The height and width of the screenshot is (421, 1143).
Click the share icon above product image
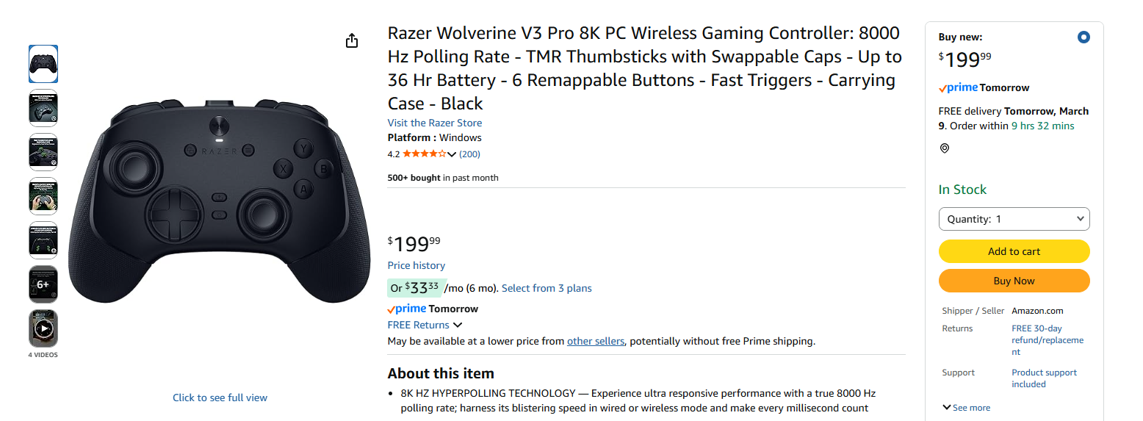pos(352,41)
